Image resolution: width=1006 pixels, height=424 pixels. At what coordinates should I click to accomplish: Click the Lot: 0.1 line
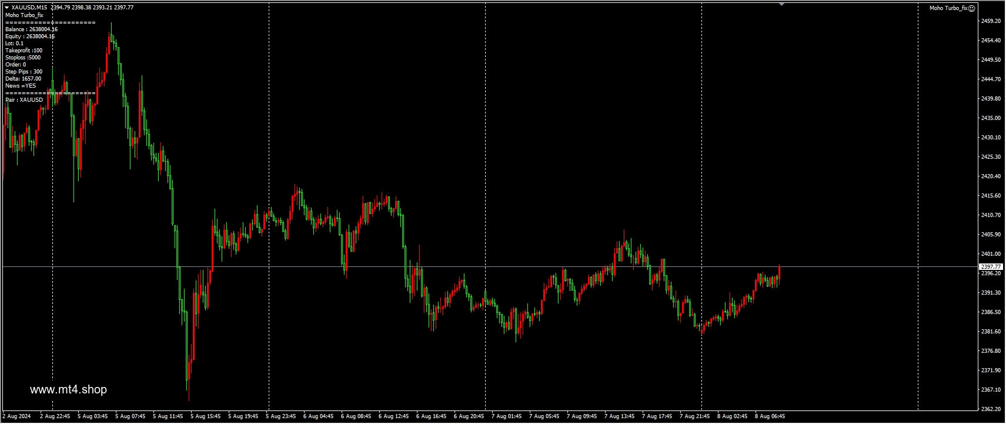(x=15, y=44)
